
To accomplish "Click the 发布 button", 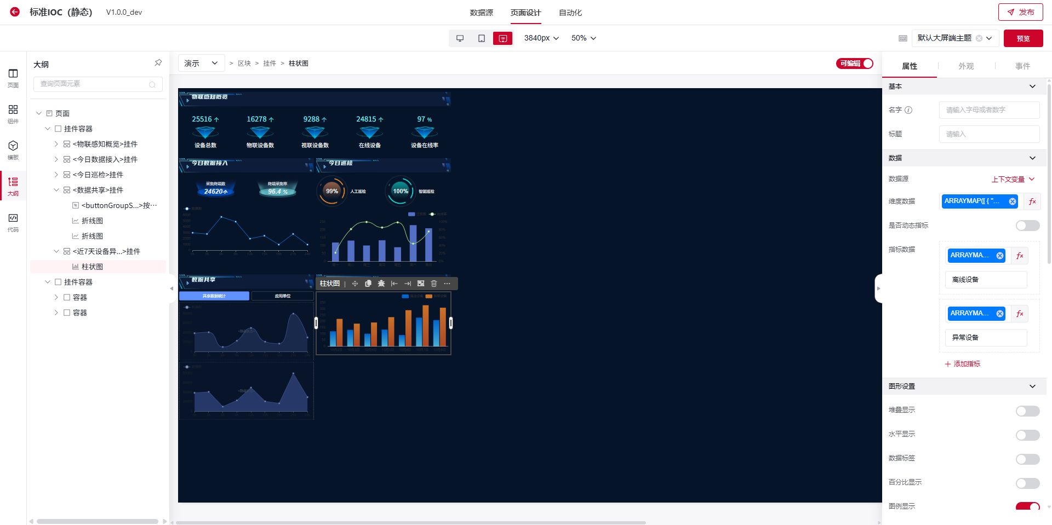I will click(x=1020, y=12).
